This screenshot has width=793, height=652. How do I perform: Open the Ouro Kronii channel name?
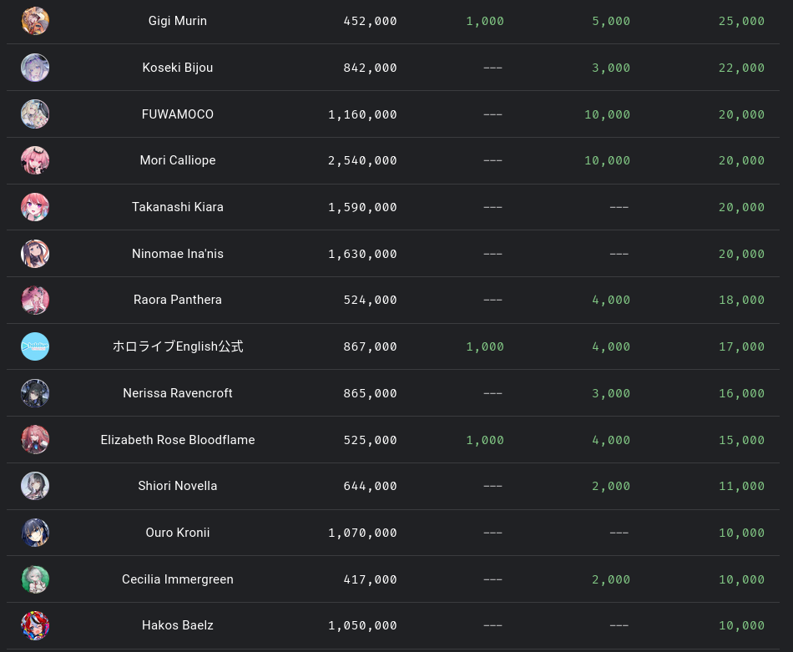(x=178, y=533)
